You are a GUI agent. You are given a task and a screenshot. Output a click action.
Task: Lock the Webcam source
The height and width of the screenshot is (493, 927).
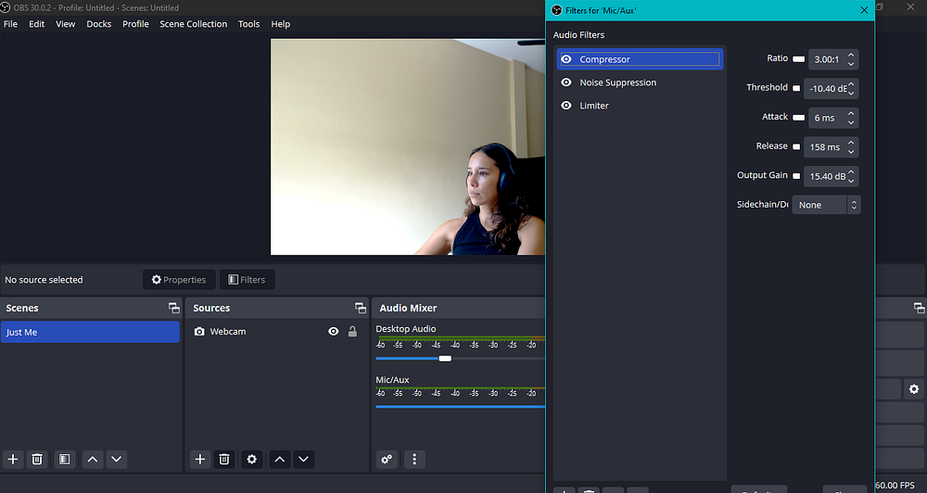tap(352, 332)
